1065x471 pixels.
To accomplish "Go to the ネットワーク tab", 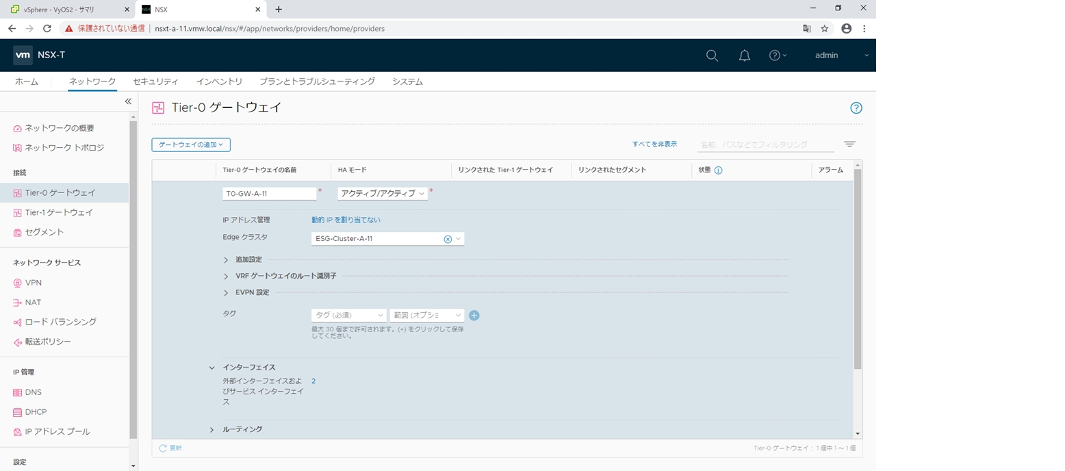I will pyautogui.click(x=92, y=81).
